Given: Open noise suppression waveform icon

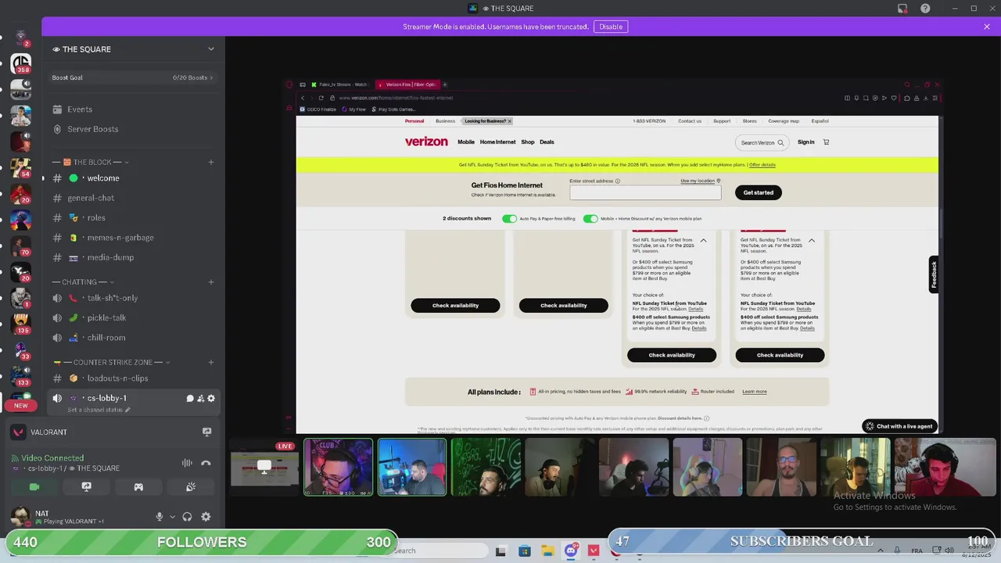Looking at the screenshot, I should click(x=187, y=463).
